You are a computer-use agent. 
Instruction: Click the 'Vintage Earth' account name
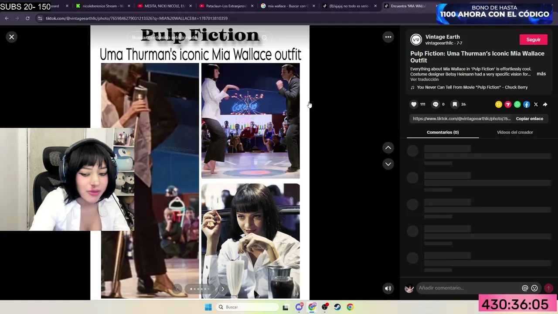click(442, 37)
